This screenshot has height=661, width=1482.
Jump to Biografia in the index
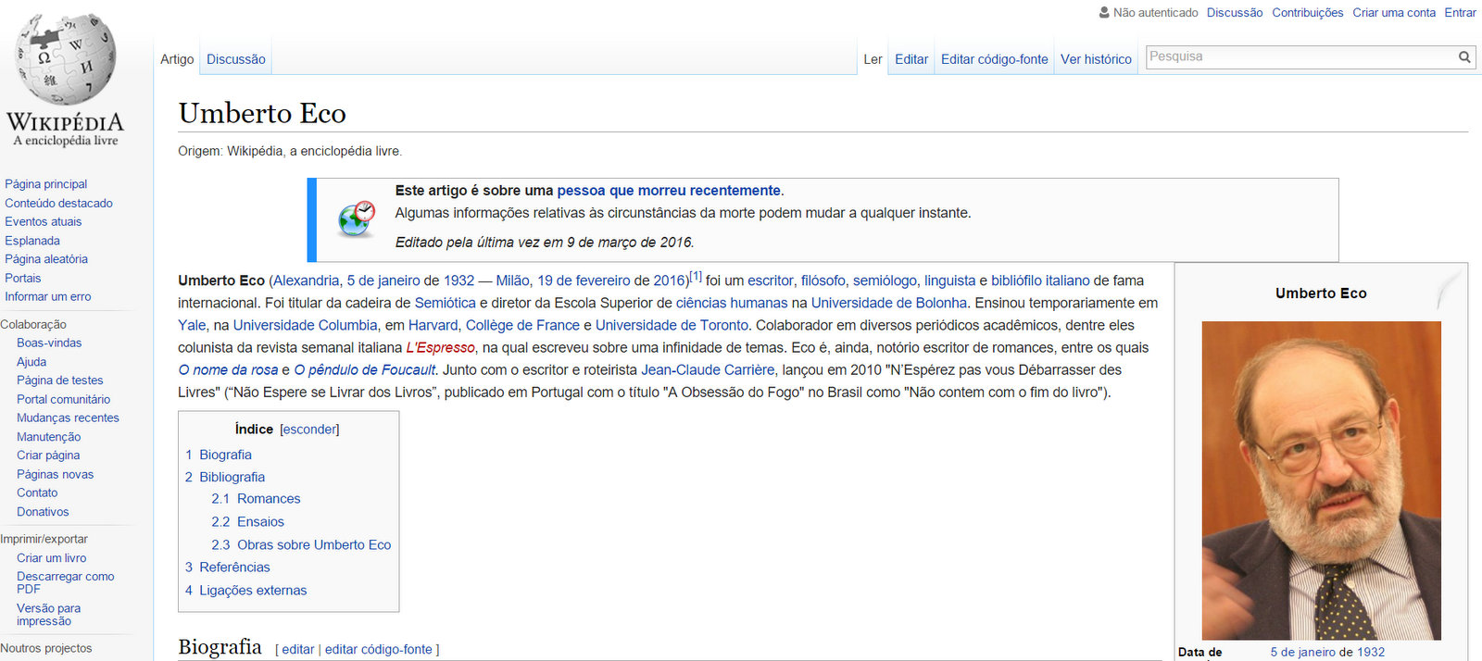point(225,455)
